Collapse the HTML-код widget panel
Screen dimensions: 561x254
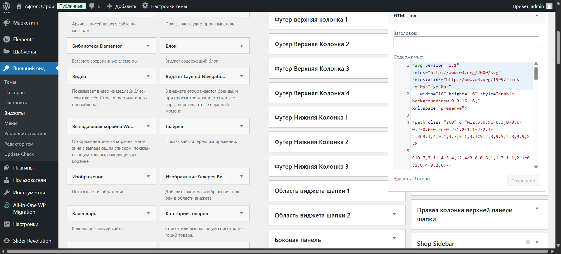point(537,15)
